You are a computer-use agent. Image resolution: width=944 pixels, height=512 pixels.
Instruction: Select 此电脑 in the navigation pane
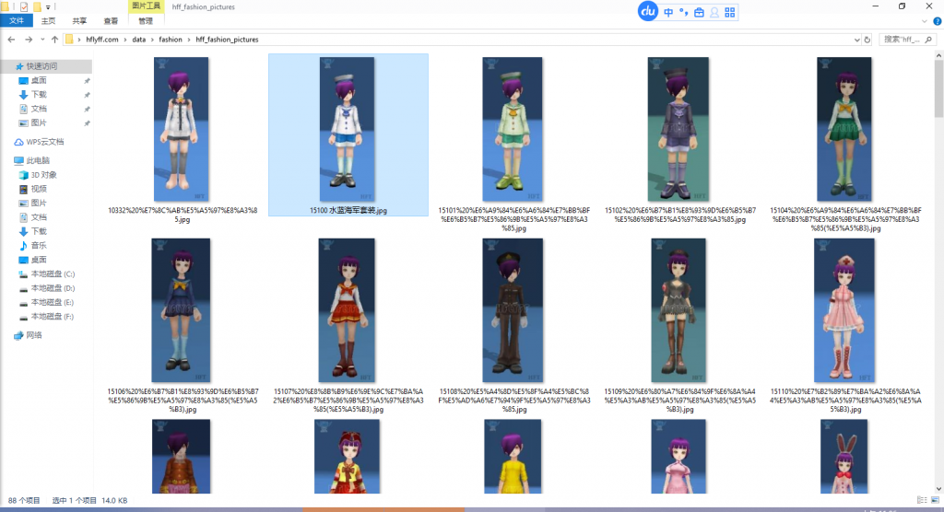[32, 160]
